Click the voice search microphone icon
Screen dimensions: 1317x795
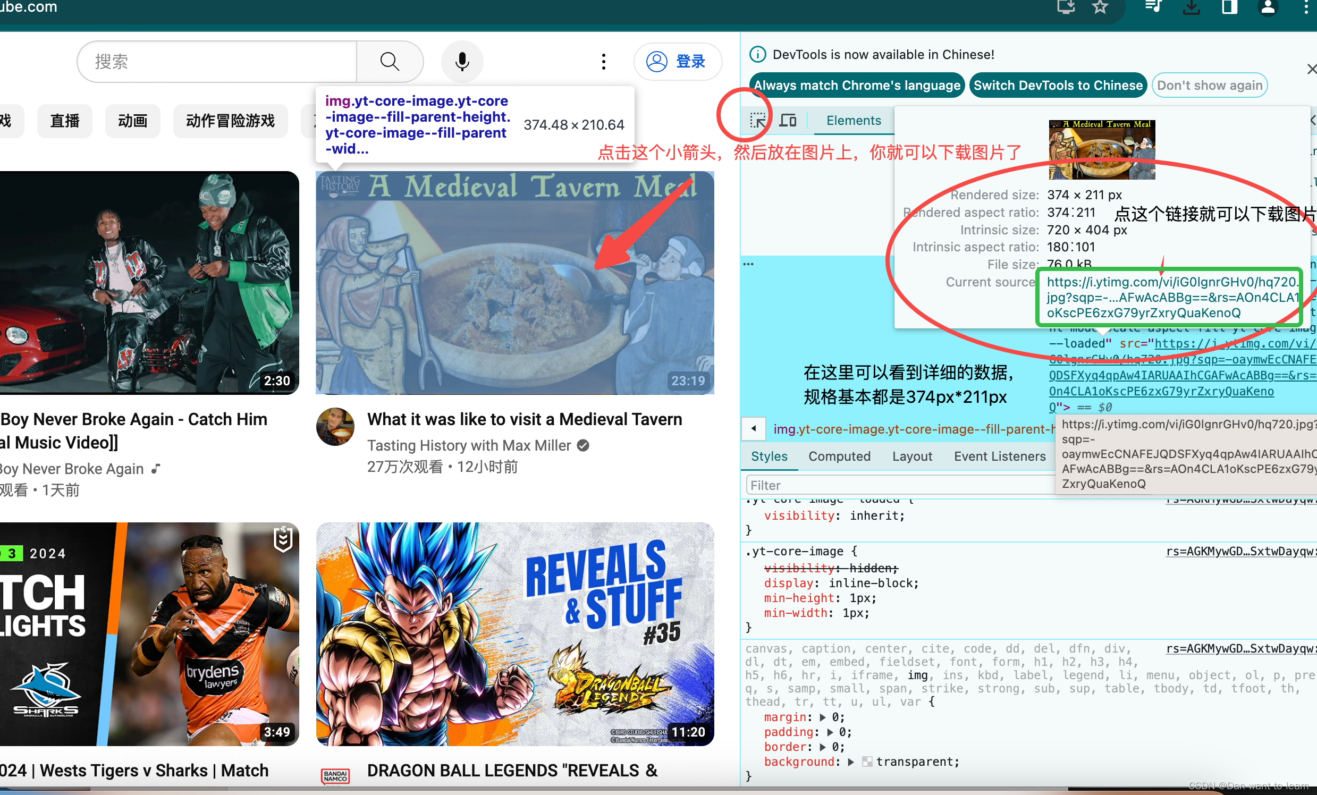(462, 62)
